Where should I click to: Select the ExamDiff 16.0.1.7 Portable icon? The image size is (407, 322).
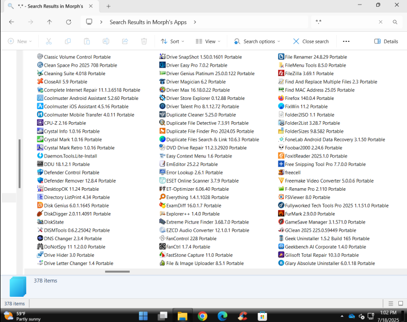[162, 205]
